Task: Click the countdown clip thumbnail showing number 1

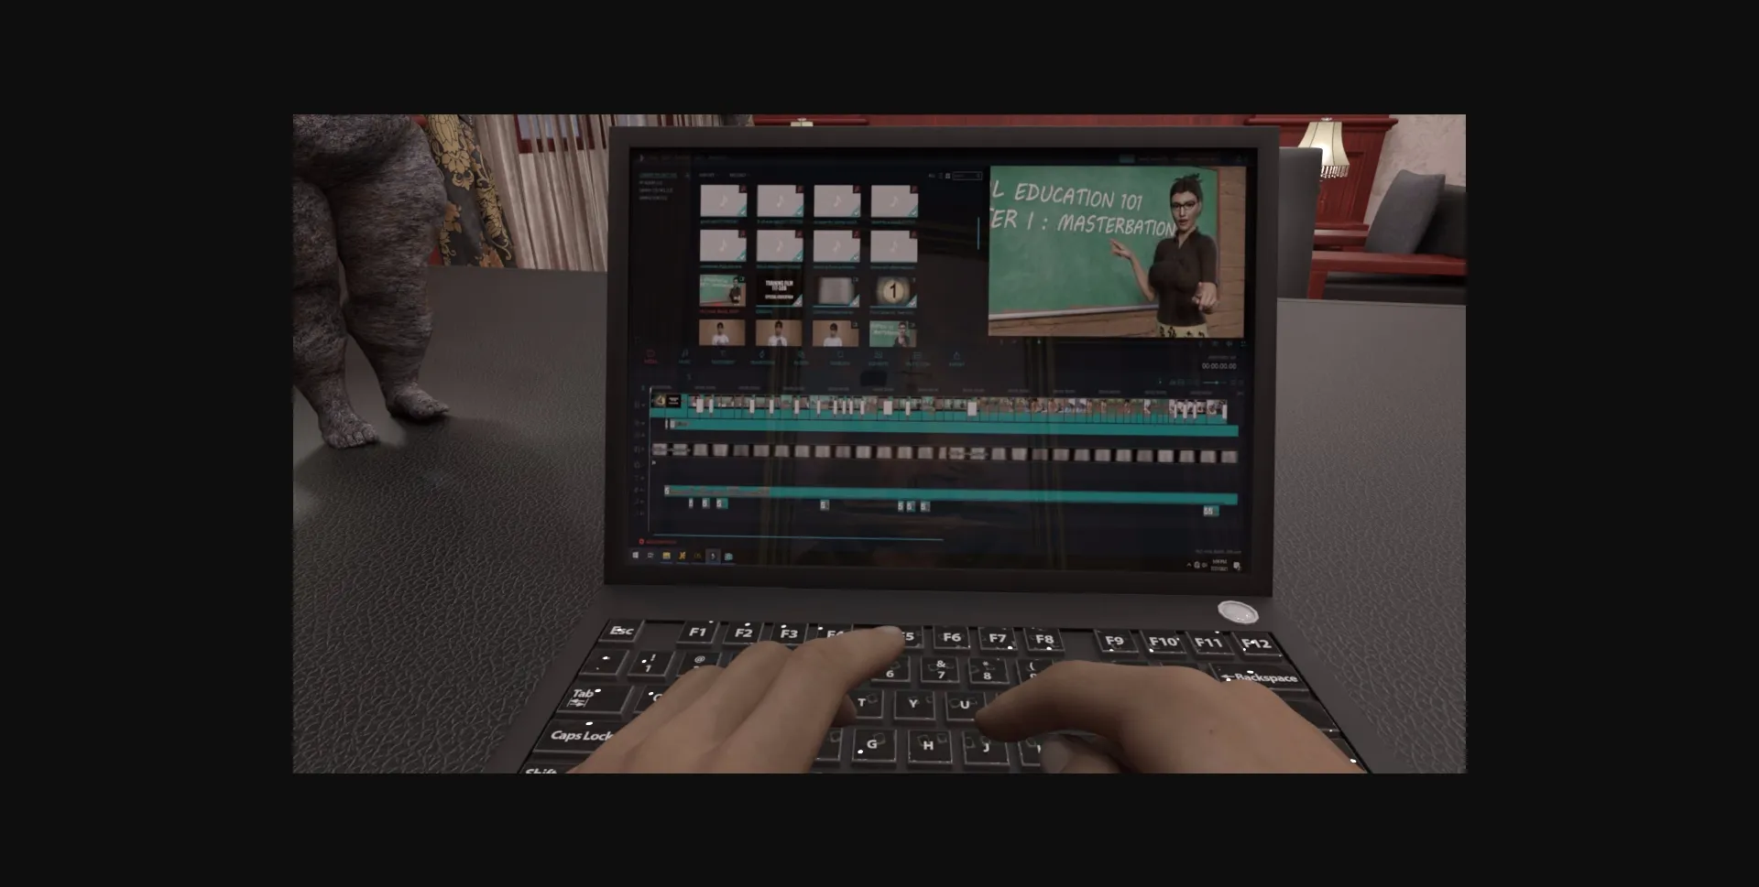Action: point(892,292)
